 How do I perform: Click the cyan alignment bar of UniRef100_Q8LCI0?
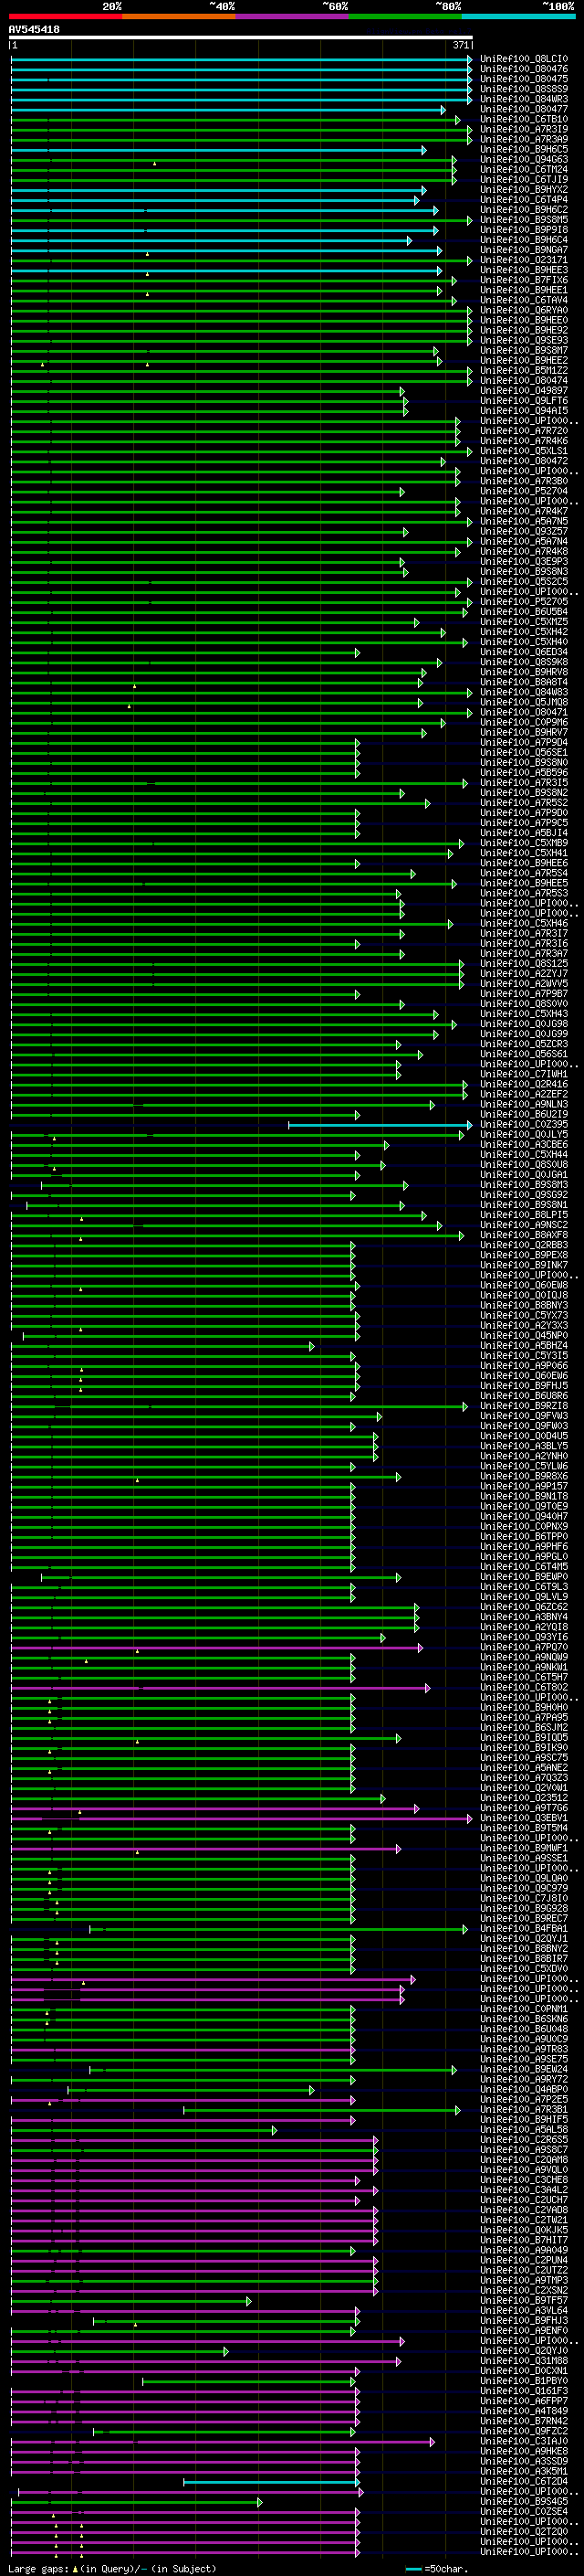click(x=241, y=59)
